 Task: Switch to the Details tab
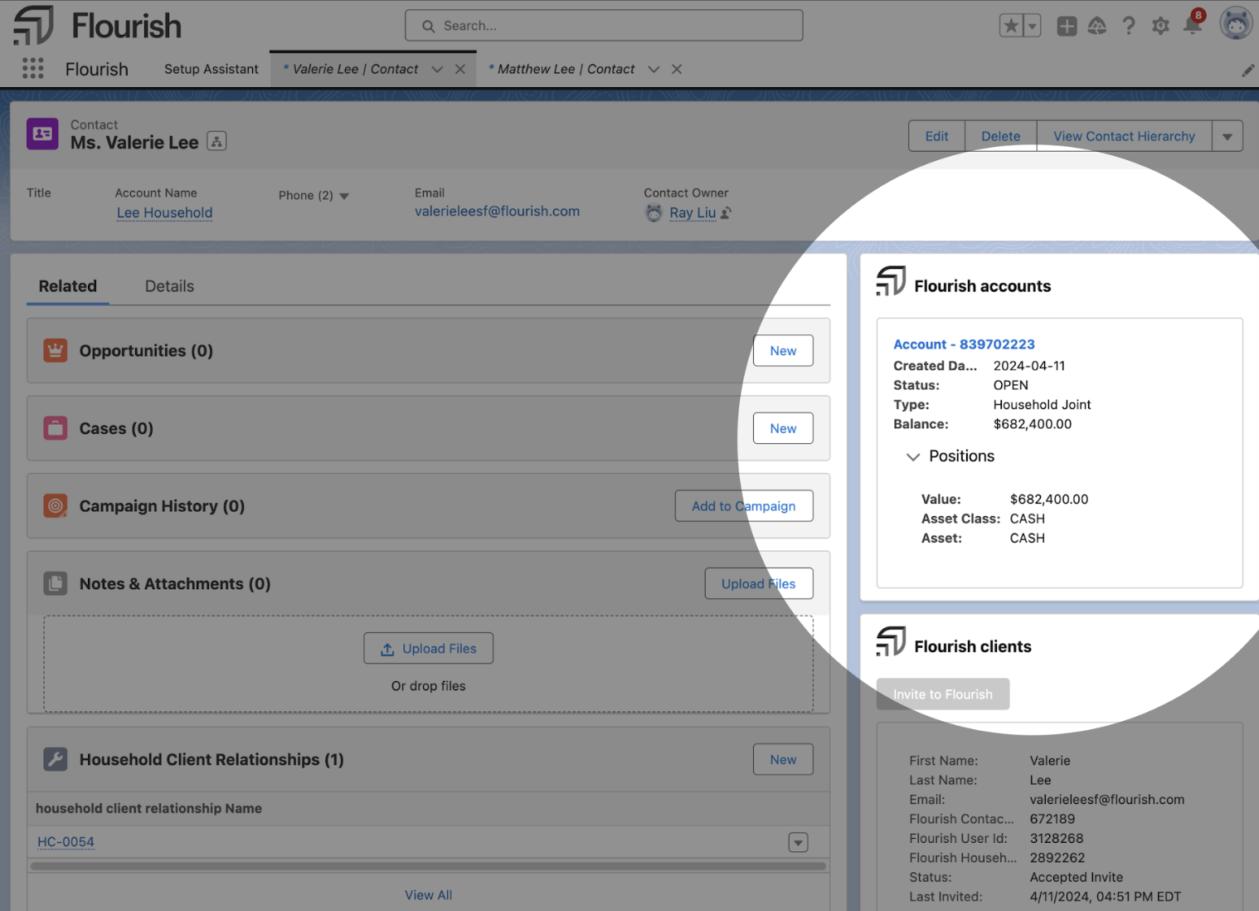(168, 285)
